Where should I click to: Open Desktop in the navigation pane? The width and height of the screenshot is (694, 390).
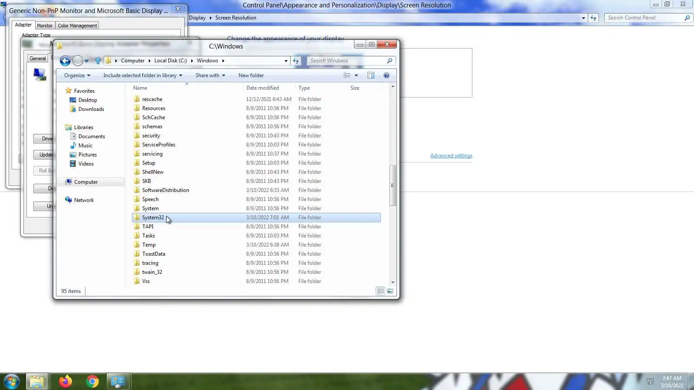point(88,100)
